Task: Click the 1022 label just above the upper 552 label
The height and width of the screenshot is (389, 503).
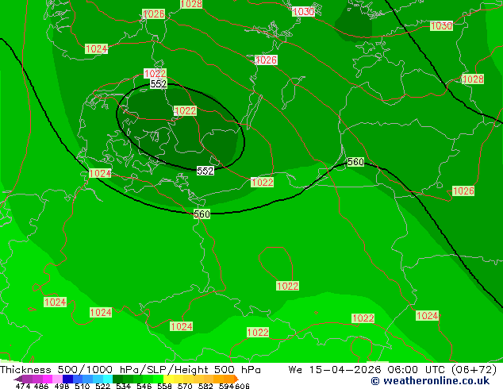Action: point(155,74)
